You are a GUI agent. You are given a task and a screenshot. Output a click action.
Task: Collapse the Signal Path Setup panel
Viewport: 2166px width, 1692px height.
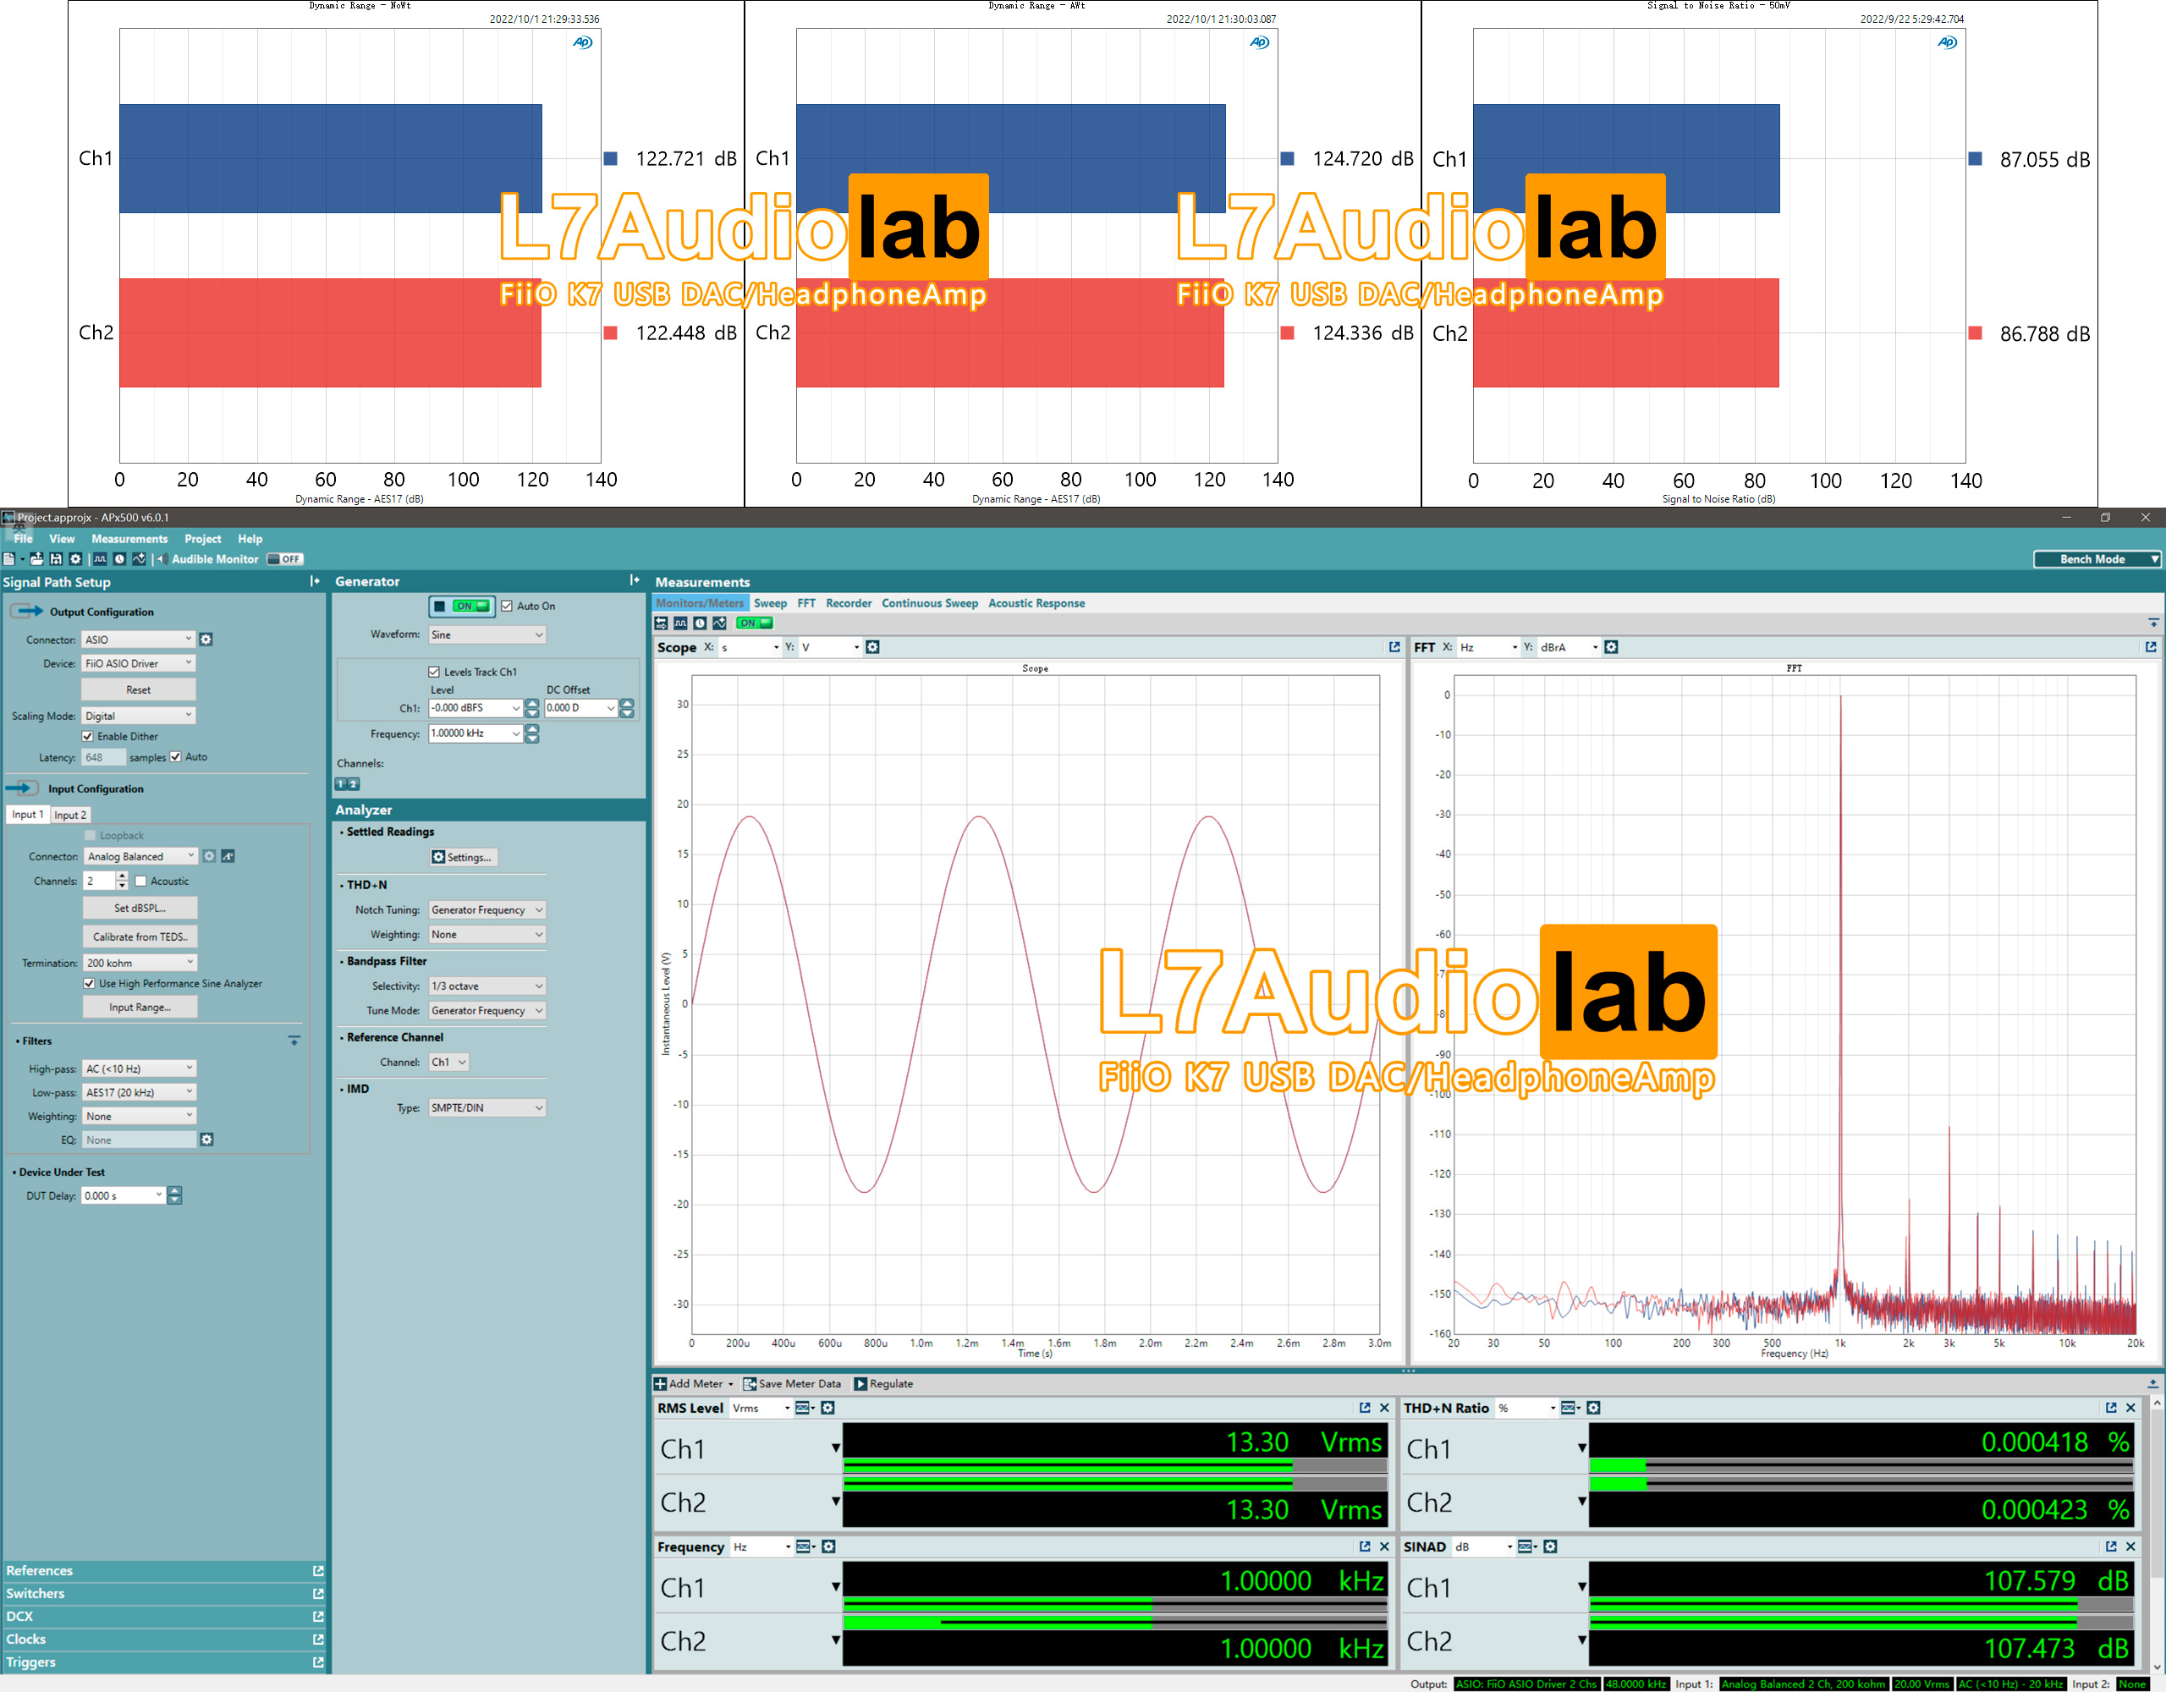315,581
